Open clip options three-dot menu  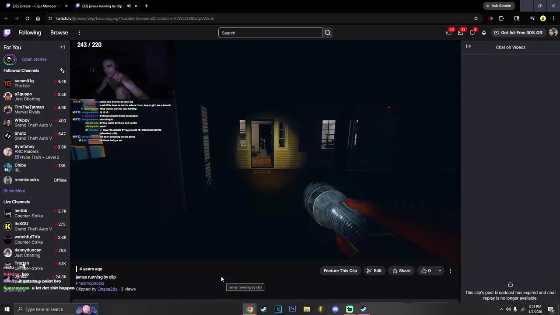450,271
